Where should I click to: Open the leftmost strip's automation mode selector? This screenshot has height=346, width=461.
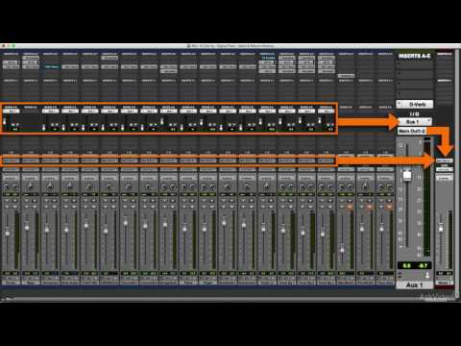point(11,178)
